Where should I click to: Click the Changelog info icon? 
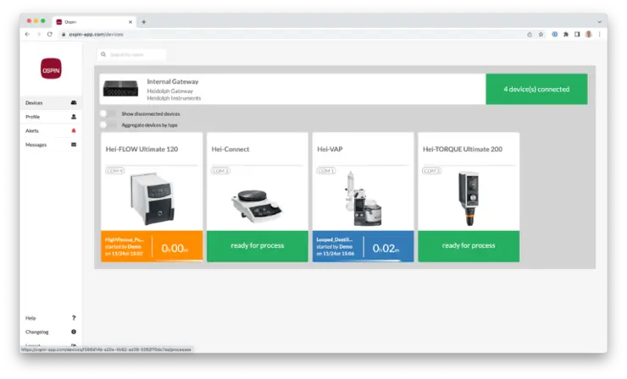tap(74, 332)
